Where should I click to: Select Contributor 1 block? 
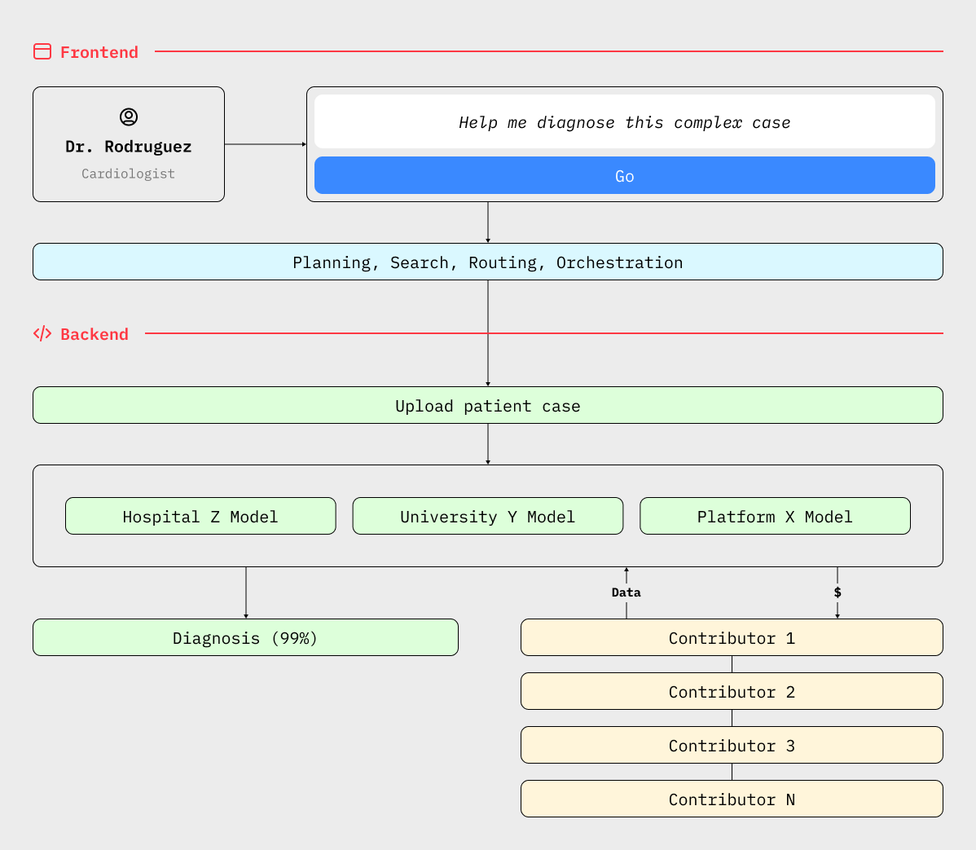coord(732,637)
